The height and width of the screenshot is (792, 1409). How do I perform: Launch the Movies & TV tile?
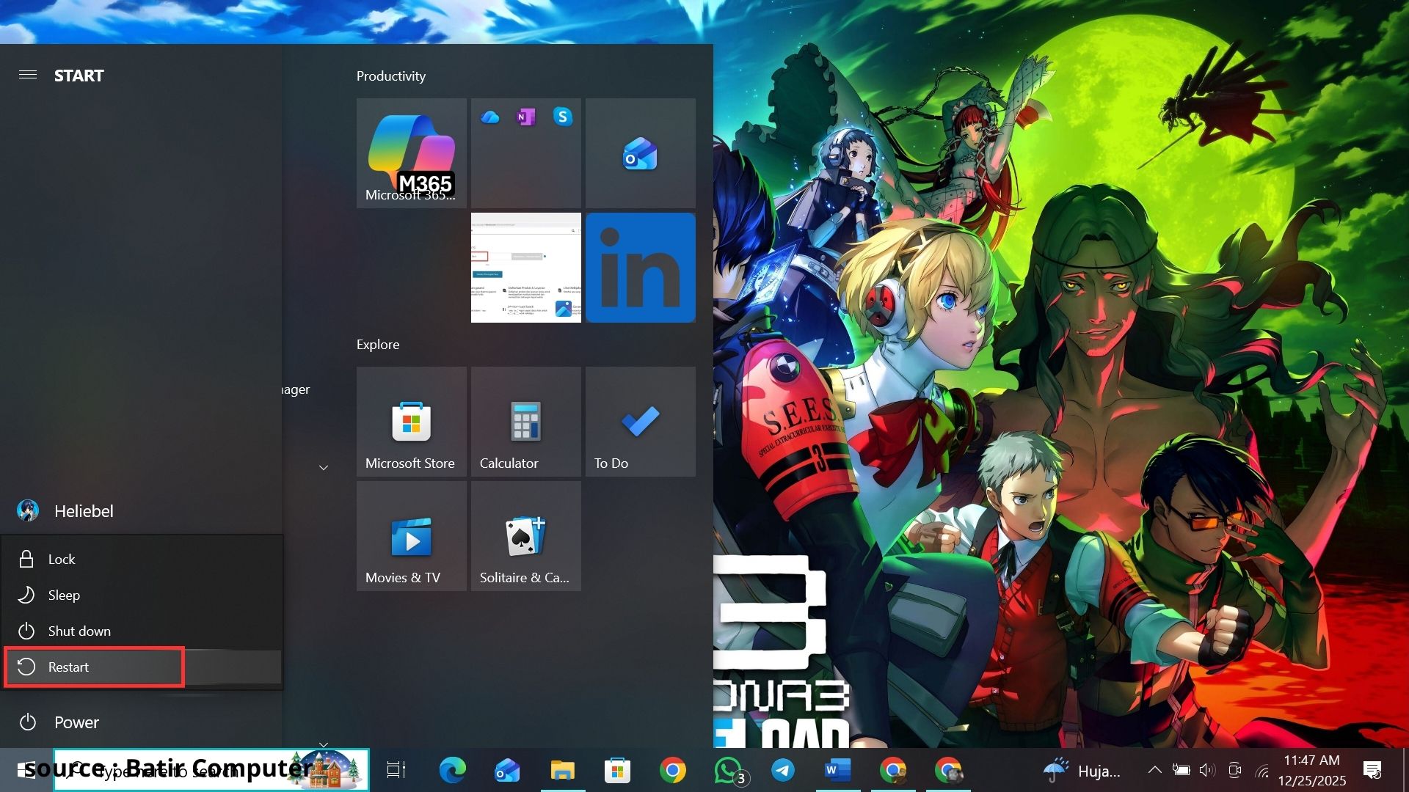[x=412, y=536]
